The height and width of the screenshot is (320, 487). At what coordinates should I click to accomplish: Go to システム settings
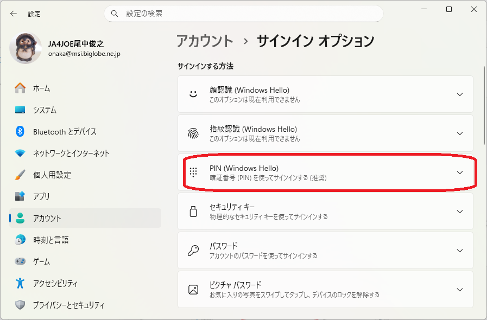pos(85,110)
